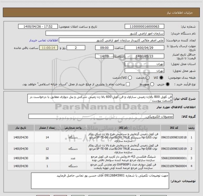Click unit عدد in row 3

[73, 158]
